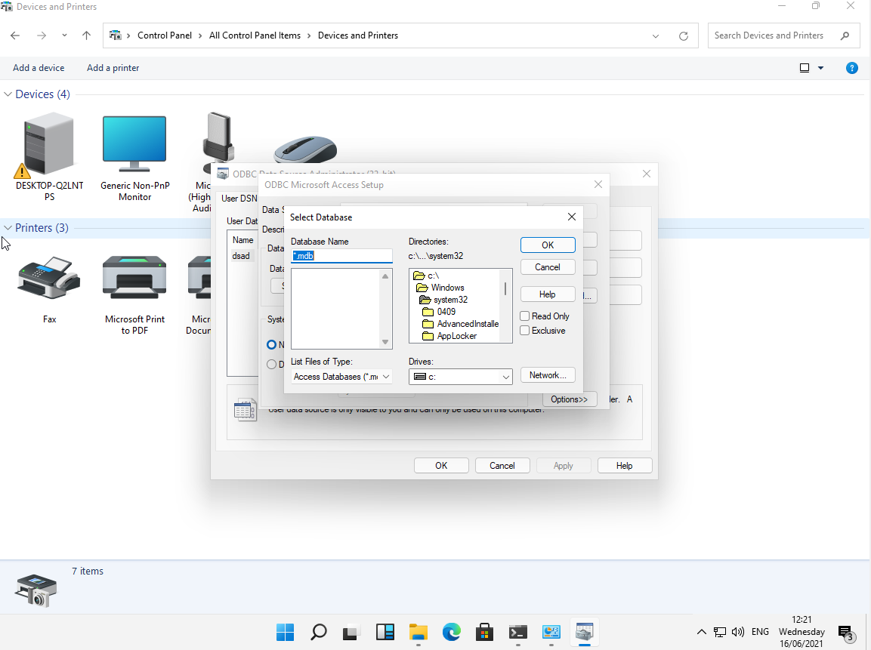Open the help question mark icon
This screenshot has height=650, width=871.
(x=851, y=68)
